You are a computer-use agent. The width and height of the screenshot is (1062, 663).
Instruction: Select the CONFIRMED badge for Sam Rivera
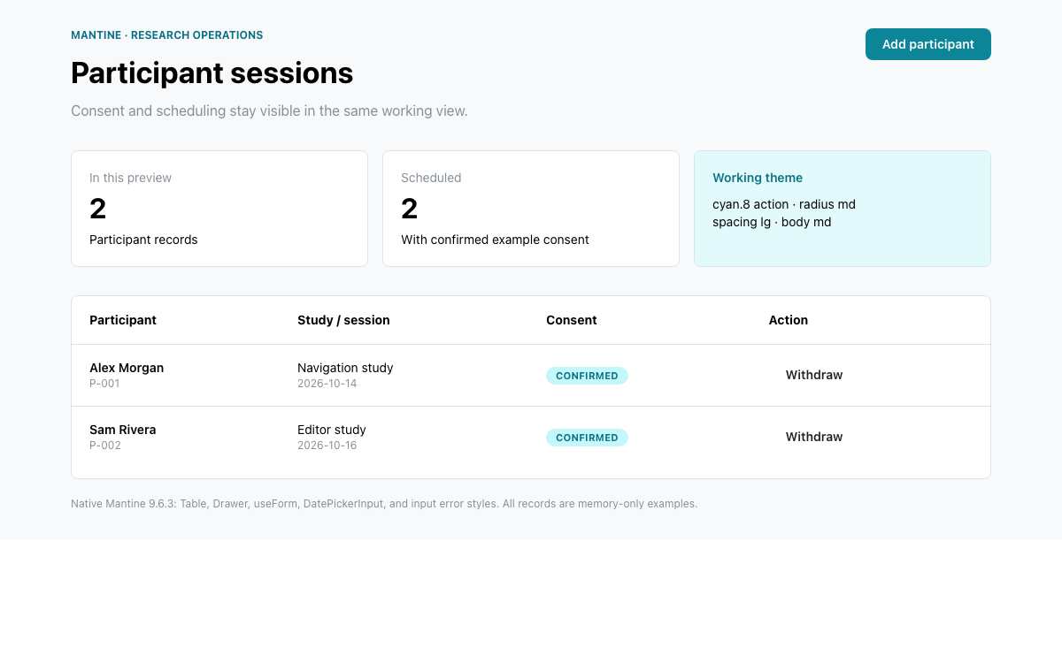(x=587, y=438)
